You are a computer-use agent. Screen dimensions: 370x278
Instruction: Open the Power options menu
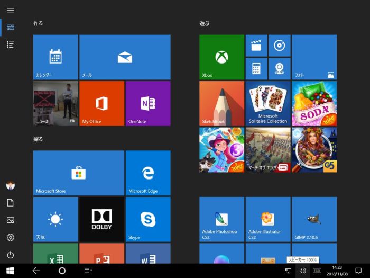pos(10,255)
